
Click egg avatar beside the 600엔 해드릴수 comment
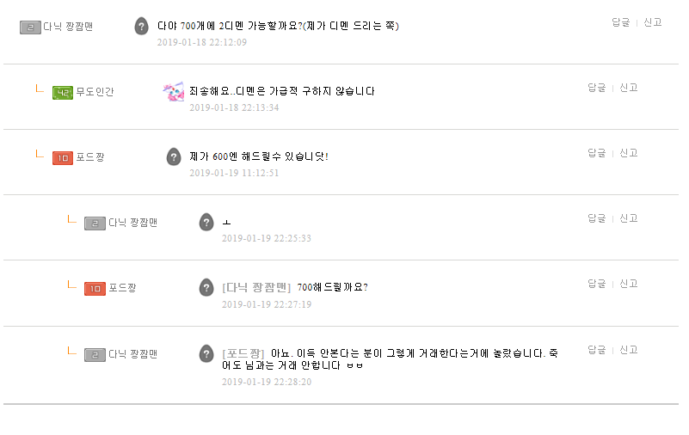point(174,157)
